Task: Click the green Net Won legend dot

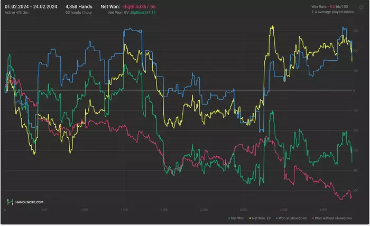Action: coord(229,218)
